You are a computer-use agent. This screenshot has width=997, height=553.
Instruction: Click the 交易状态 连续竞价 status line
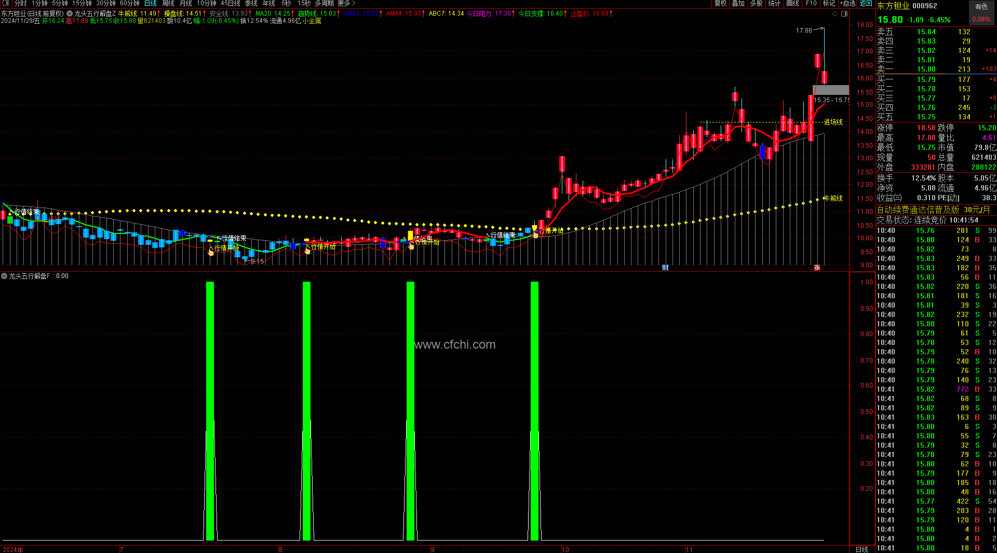coord(928,220)
